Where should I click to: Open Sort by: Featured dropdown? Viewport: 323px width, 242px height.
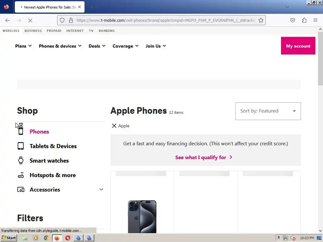[268, 111]
